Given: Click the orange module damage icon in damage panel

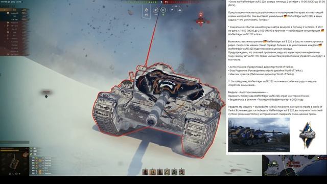Looking at the screenshot, I should tap(25, 155).
